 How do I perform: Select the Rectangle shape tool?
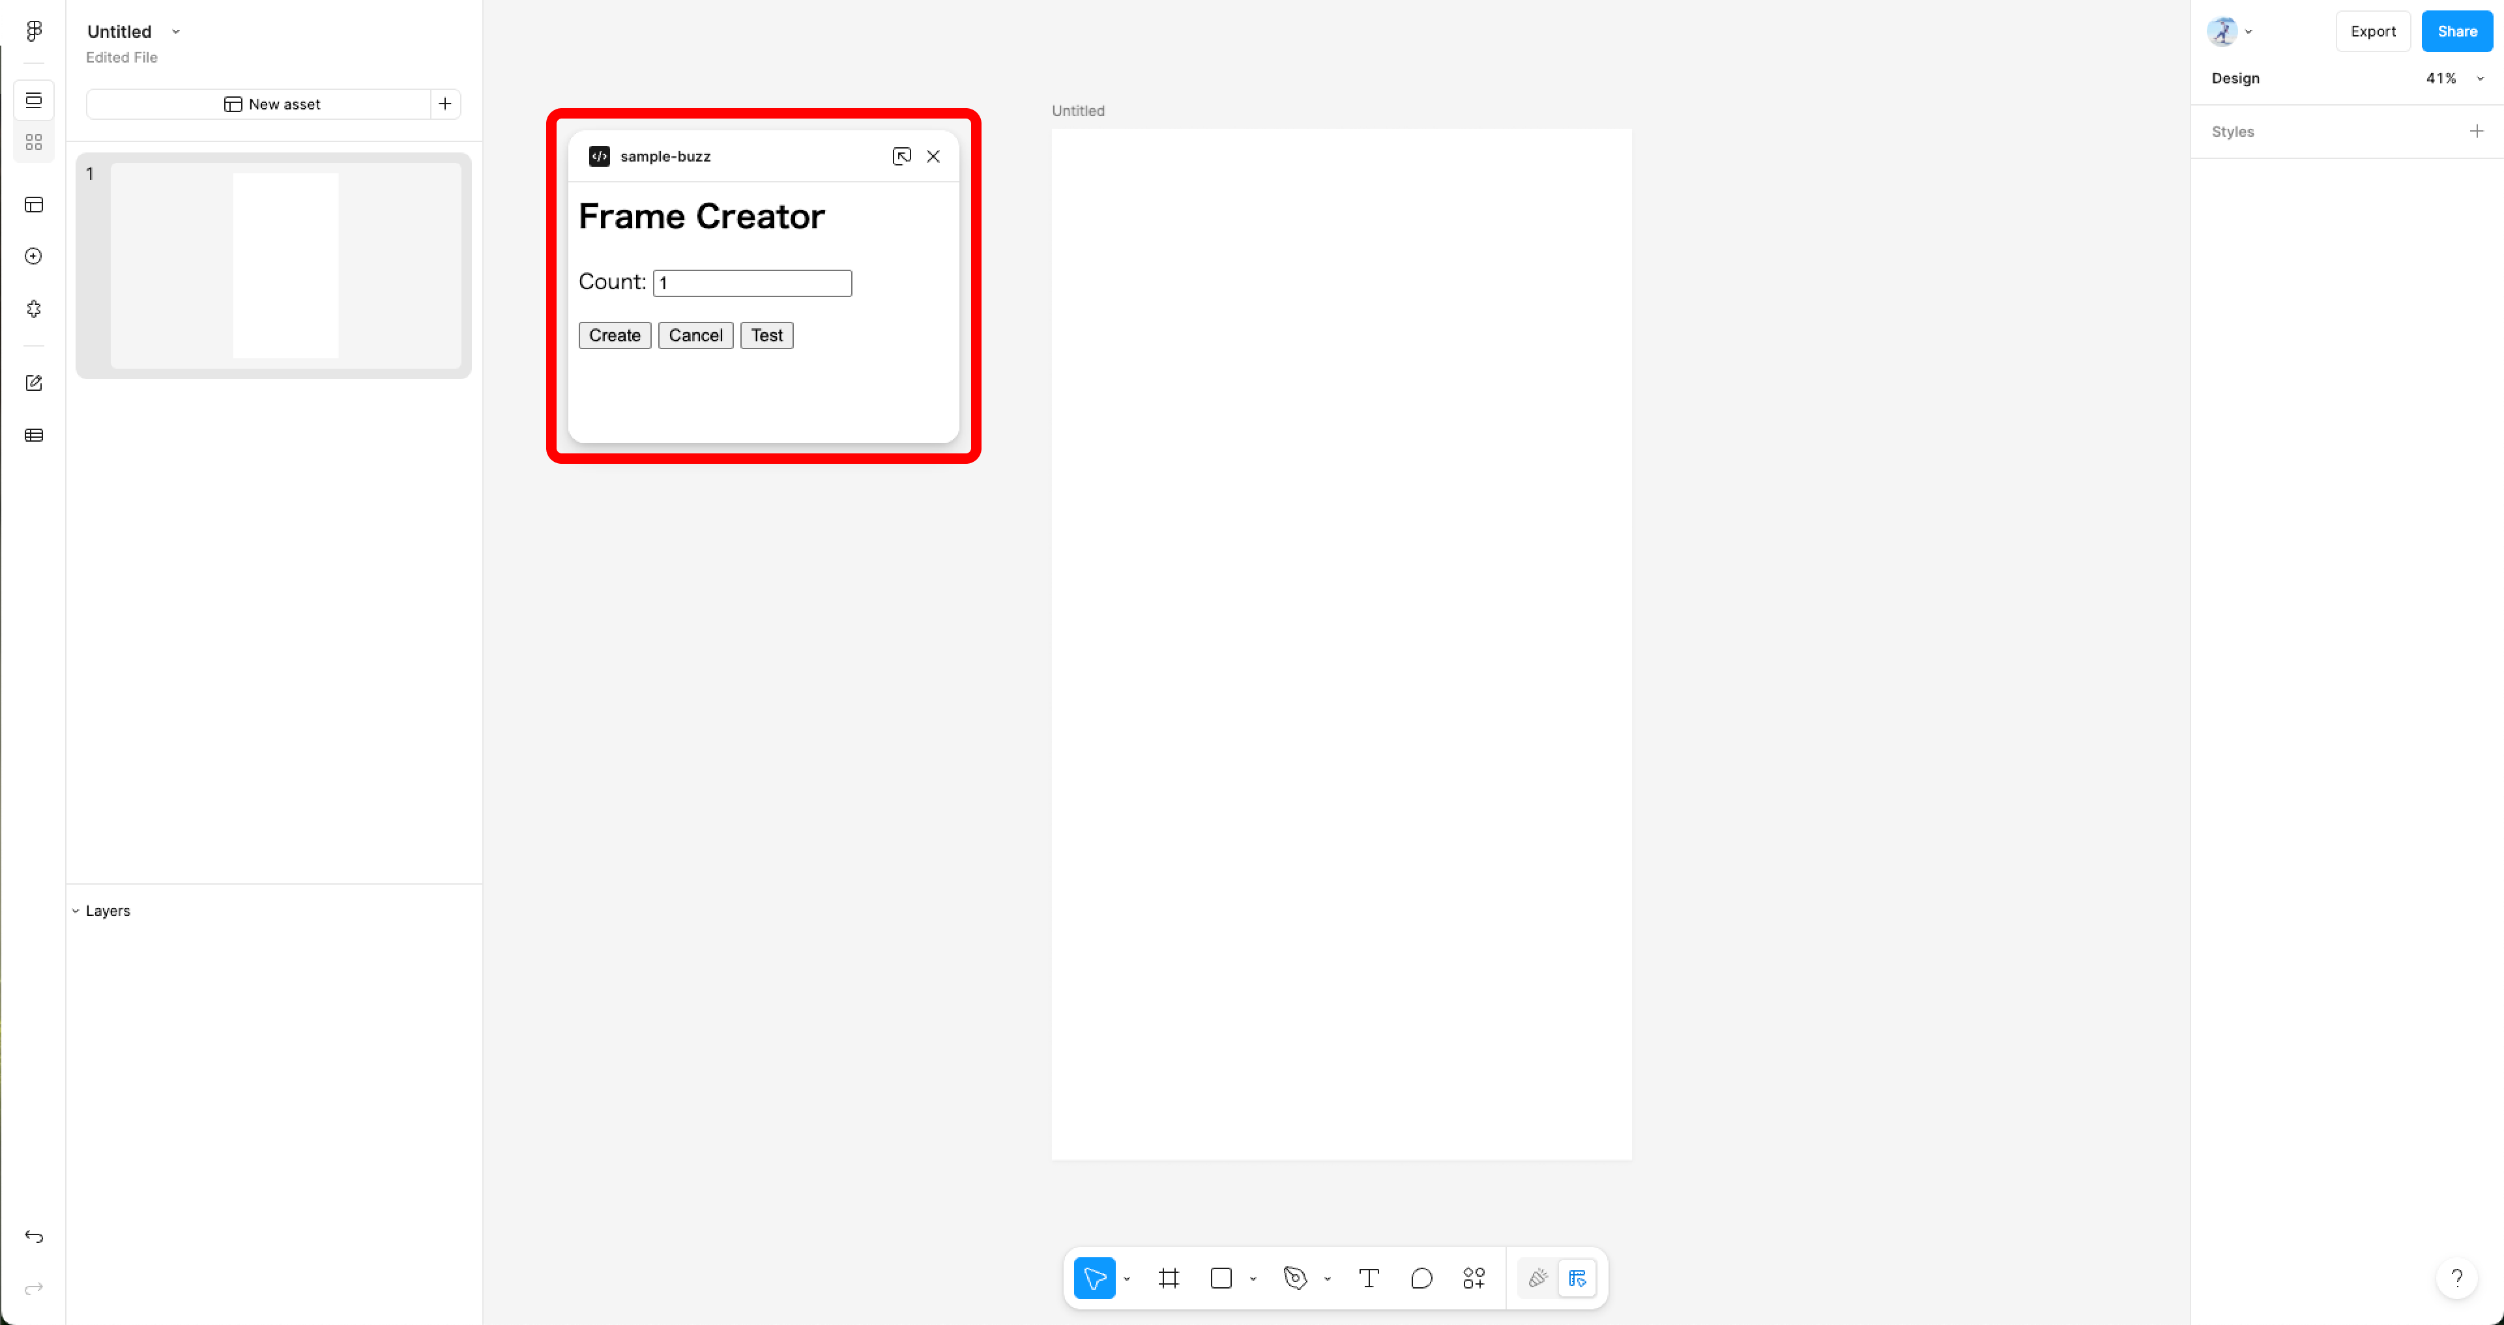(x=1221, y=1278)
